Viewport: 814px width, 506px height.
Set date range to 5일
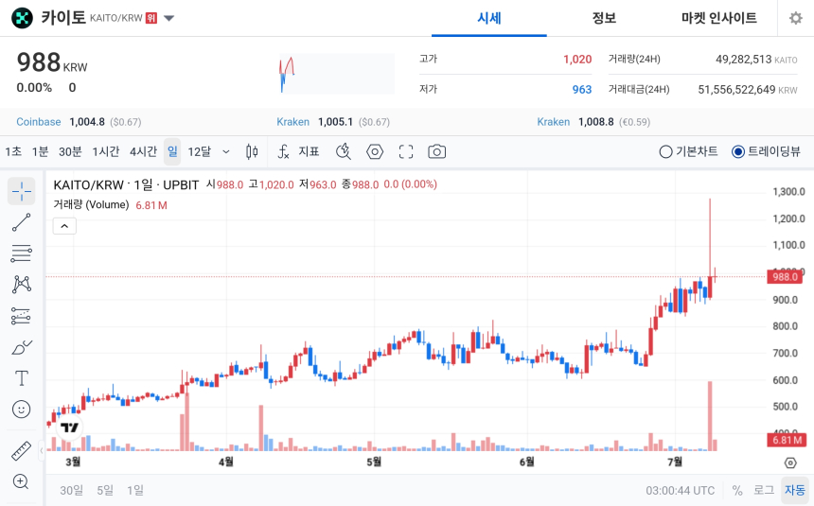[105, 491]
